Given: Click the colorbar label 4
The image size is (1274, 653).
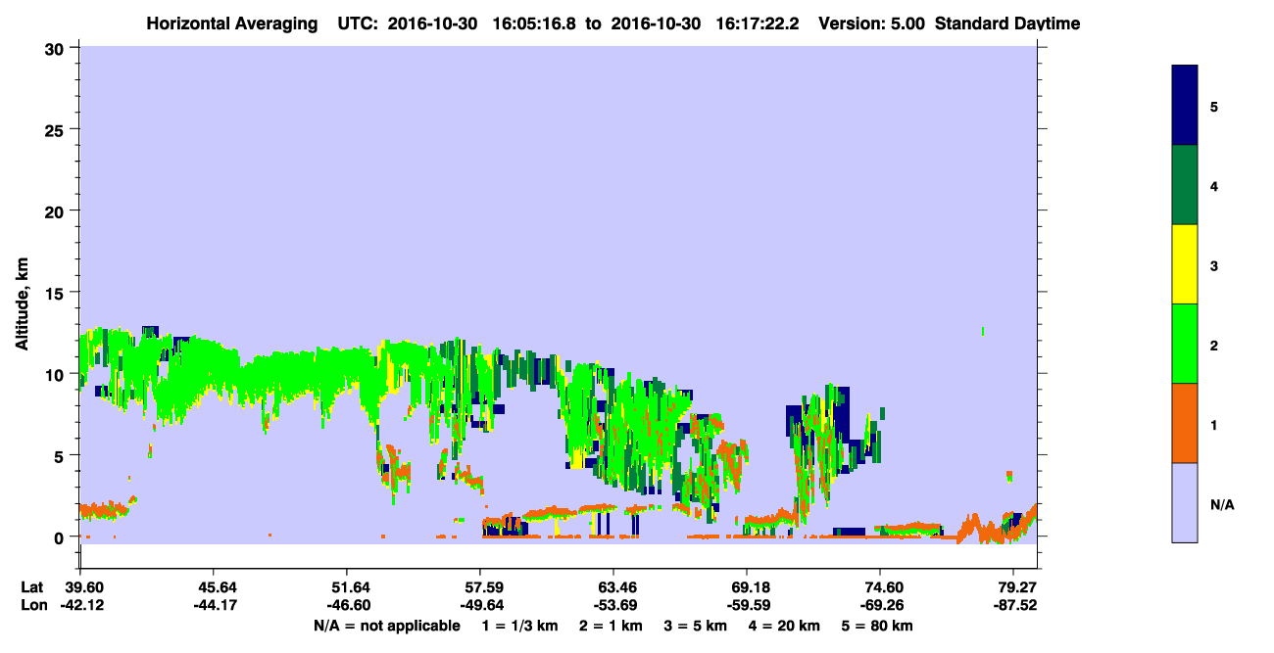Looking at the screenshot, I should pos(1214,185).
